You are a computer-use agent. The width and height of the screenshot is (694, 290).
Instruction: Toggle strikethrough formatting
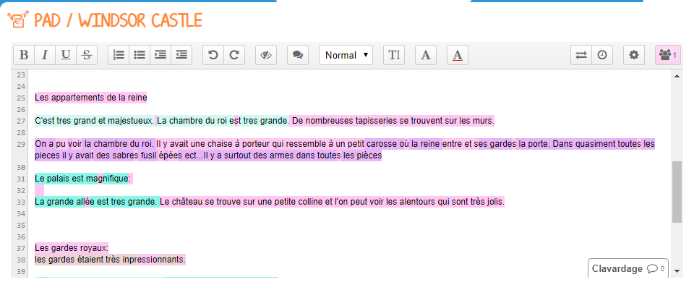coord(87,55)
